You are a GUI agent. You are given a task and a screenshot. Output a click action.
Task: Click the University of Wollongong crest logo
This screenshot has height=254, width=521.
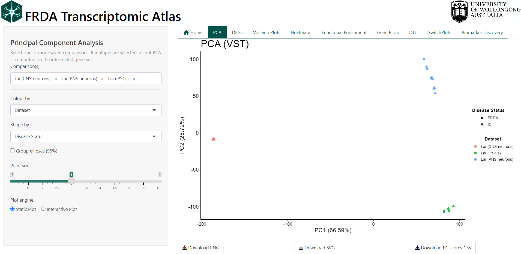pos(459,12)
